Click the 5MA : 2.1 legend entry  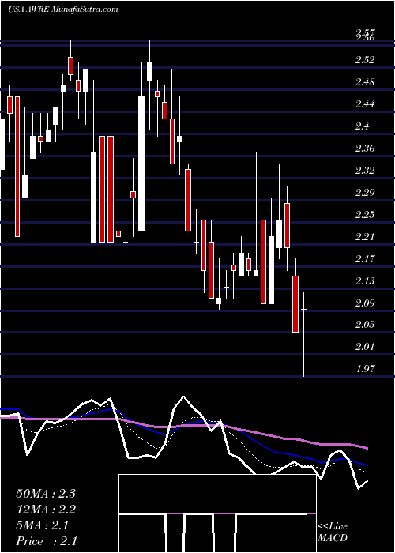(43, 525)
